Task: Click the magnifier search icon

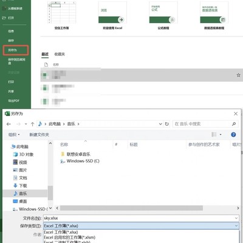Action: [x=234, y=124]
